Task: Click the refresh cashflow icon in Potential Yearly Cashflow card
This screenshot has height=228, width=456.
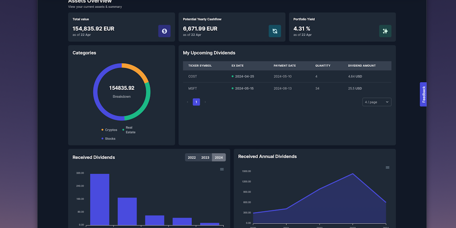Action: pos(275,31)
